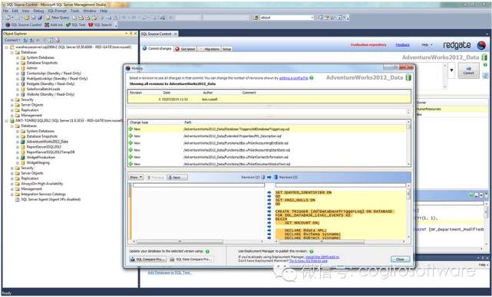Select the ufnGetAccountingEndDate.sql path row
The width and height of the screenshot is (492, 297).
point(266,143)
